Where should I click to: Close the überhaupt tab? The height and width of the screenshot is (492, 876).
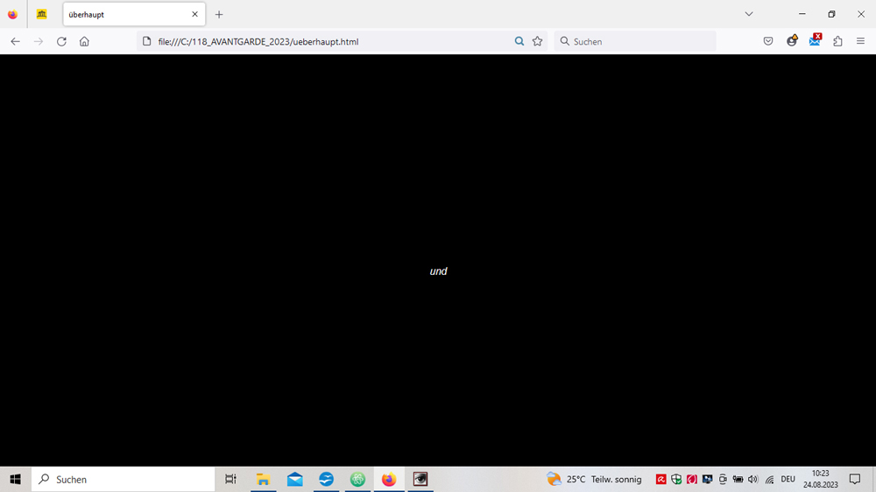pyautogui.click(x=194, y=15)
